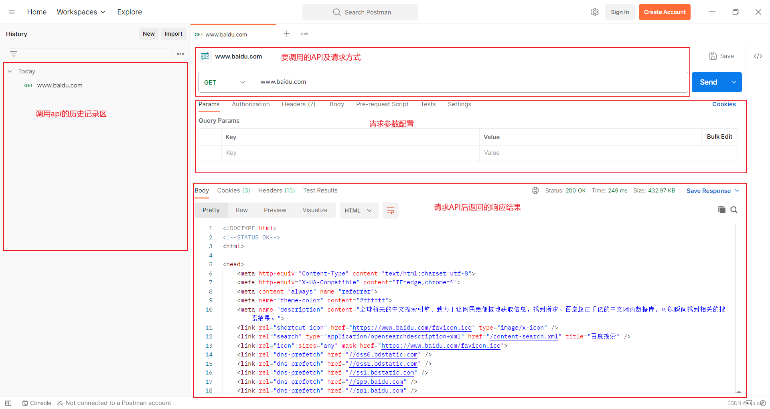The height and width of the screenshot is (409, 770).
Task: Click Not connected to a Postman account
Action: (x=114, y=403)
